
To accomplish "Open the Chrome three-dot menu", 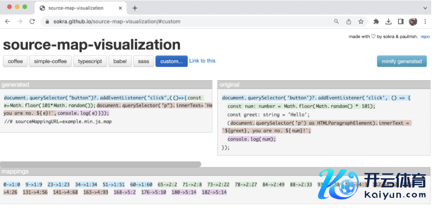I will (425, 22).
